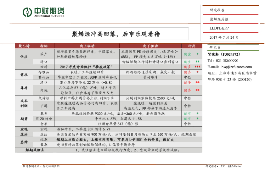Click the 中财期货 circular logo icon
This screenshot has width=265, height=187.
[x=27, y=12]
